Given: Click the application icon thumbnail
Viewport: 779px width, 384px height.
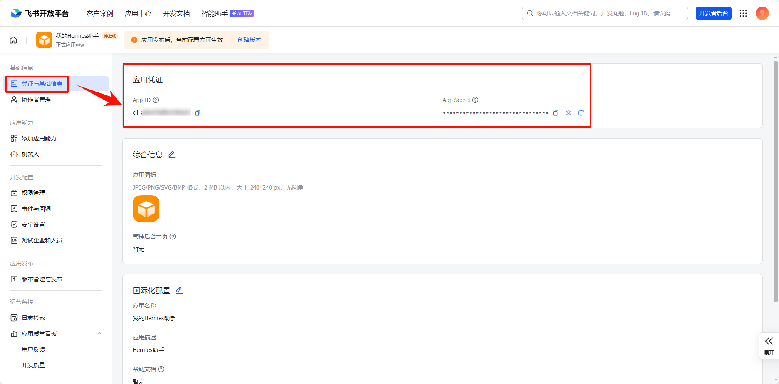Looking at the screenshot, I should tap(146, 209).
